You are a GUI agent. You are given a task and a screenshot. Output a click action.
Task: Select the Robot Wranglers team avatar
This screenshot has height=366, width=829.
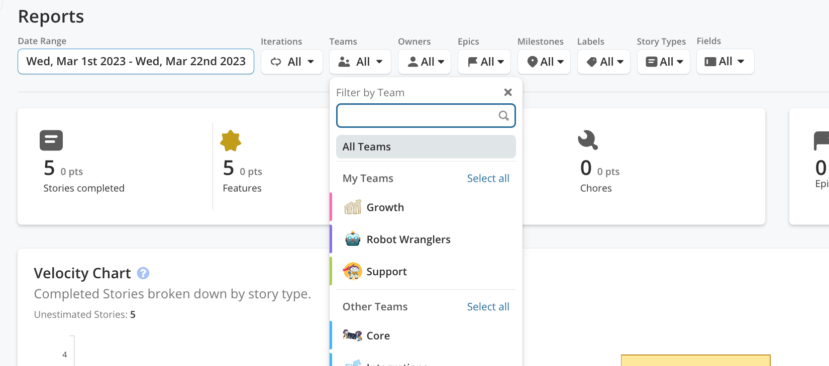click(x=353, y=239)
